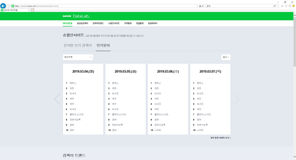Click into the browser search input box
The image size is (296, 160).
(239, 6)
